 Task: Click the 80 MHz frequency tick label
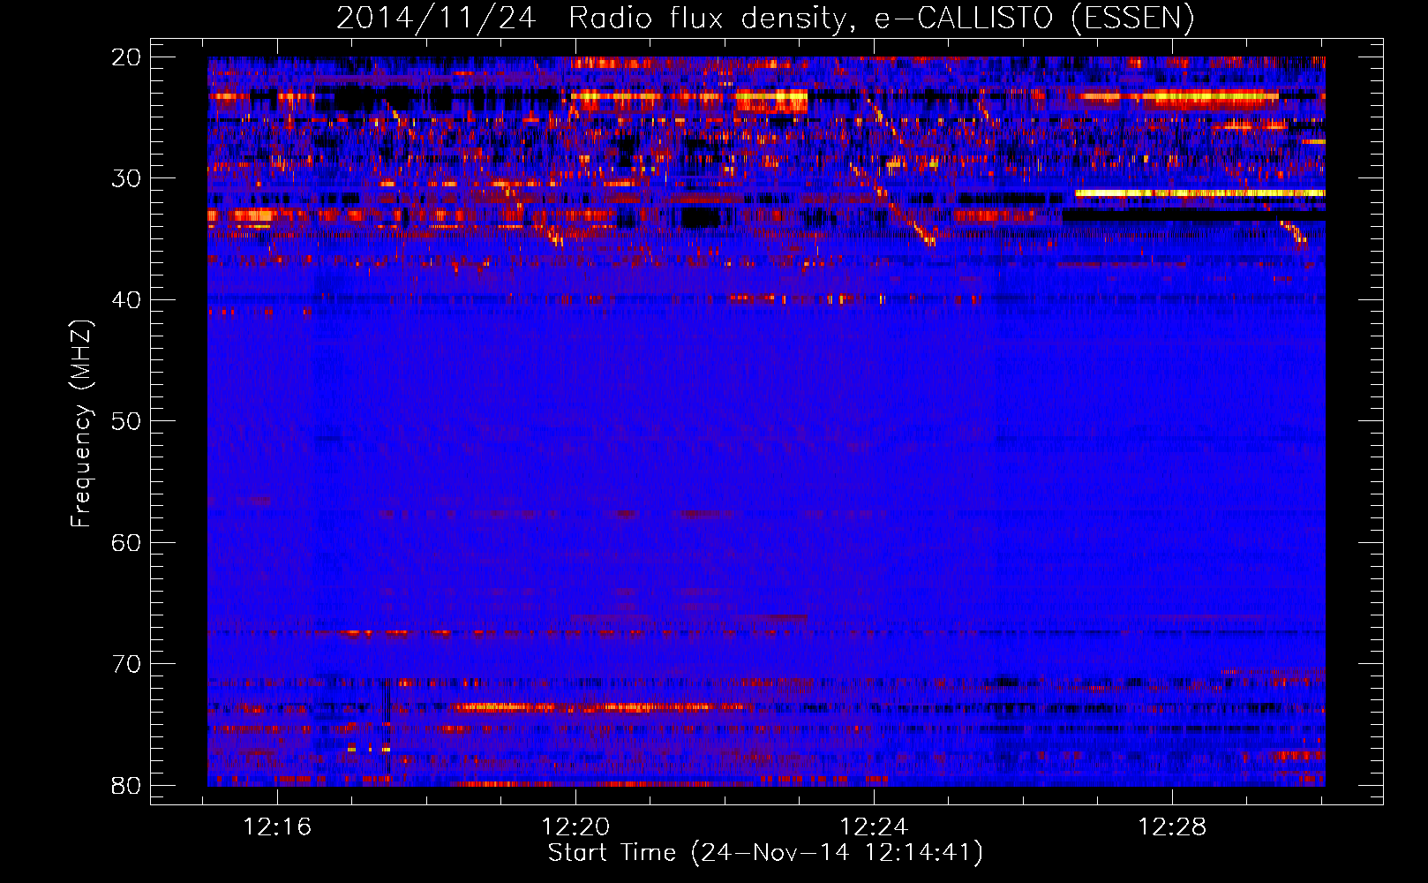(126, 785)
